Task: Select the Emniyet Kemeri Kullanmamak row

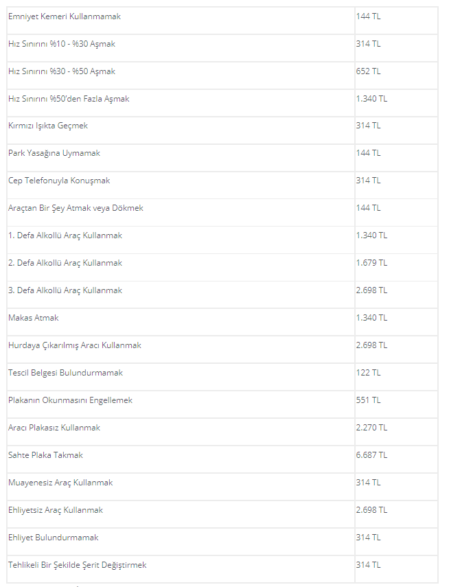Action: tap(222, 21)
